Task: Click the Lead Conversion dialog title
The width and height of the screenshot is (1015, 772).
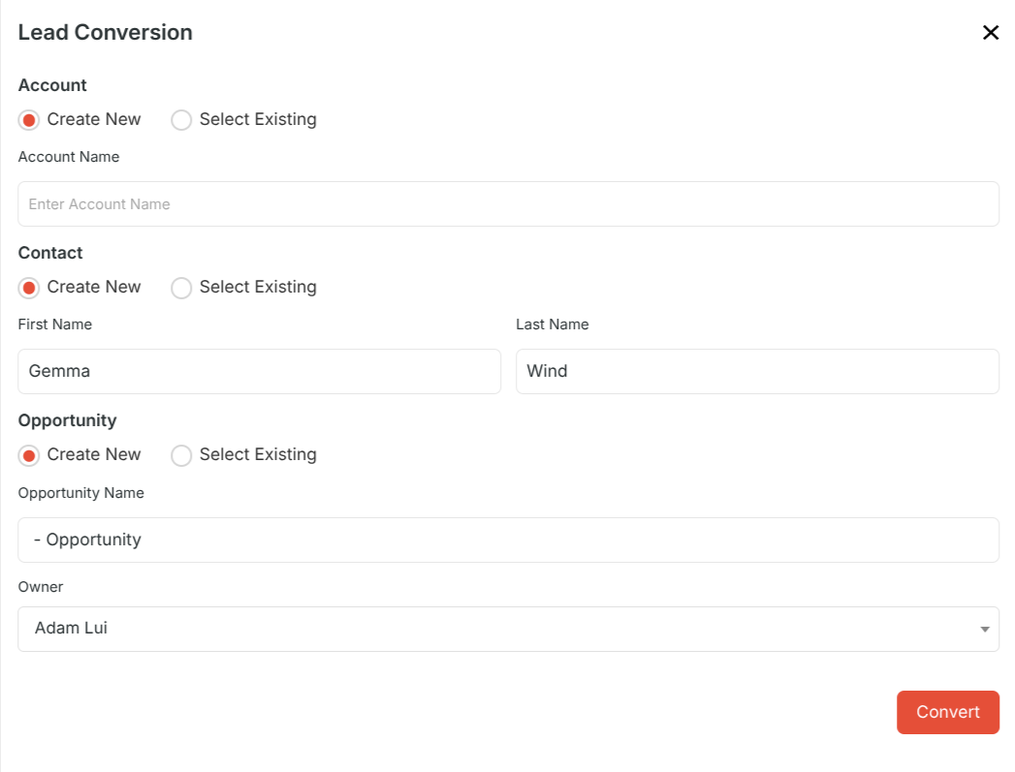Action: [x=105, y=32]
